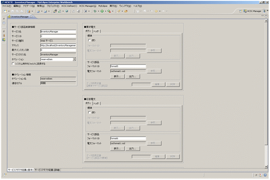Click the InventoryManager editor tab icon
Image resolution: width=270 pixels, height=180 pixels.
tap(9, 17)
